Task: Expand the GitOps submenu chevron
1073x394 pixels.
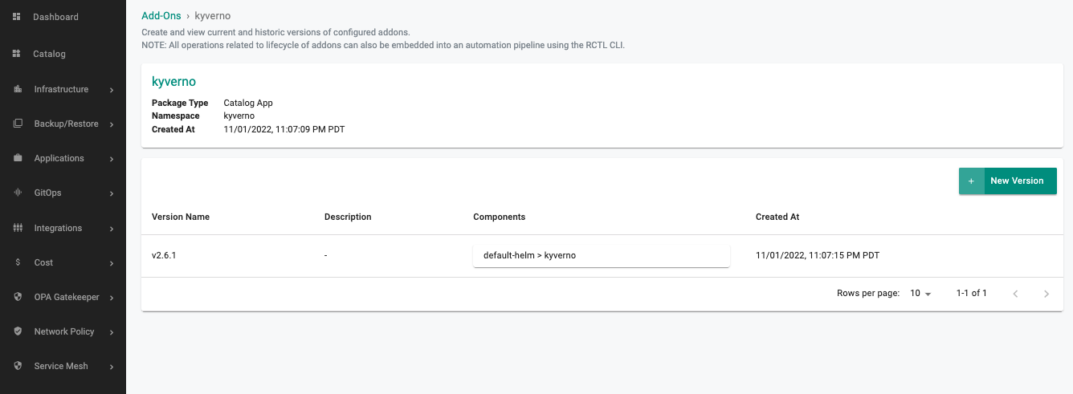Action: click(112, 193)
